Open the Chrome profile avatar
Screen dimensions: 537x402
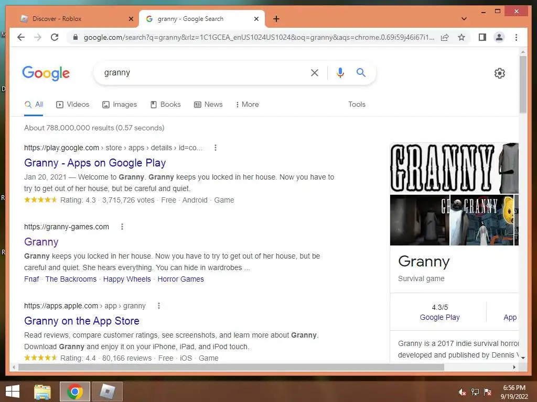[499, 37]
